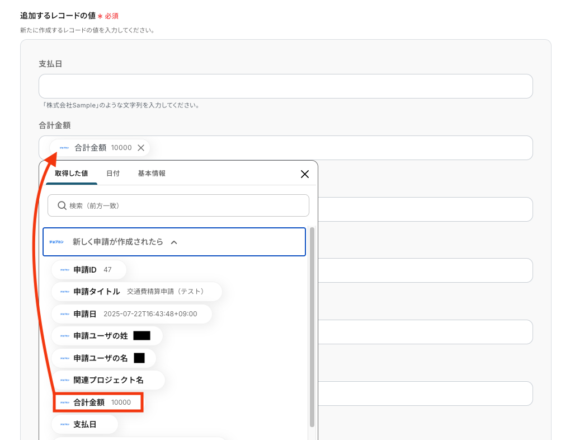Image resolution: width=570 pixels, height=440 pixels.
Task: Switch to the 日付 tab
Action: click(x=112, y=173)
